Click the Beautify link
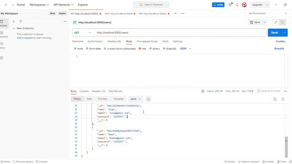 point(279,49)
